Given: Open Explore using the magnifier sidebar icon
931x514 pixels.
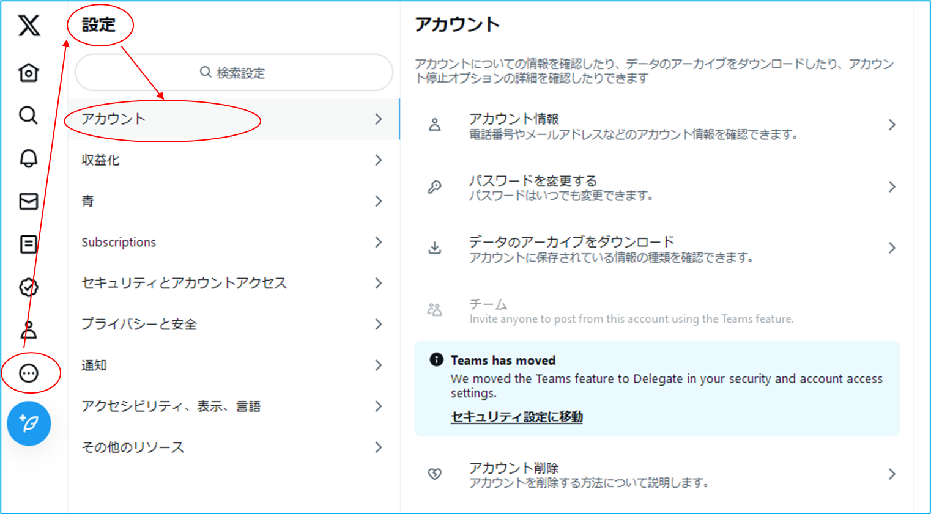Looking at the screenshot, I should tap(29, 115).
